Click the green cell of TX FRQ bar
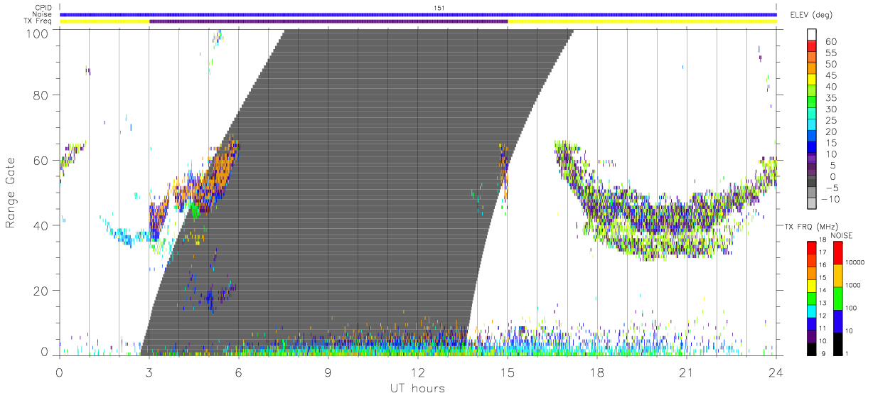The image size is (873, 403). coord(811,298)
